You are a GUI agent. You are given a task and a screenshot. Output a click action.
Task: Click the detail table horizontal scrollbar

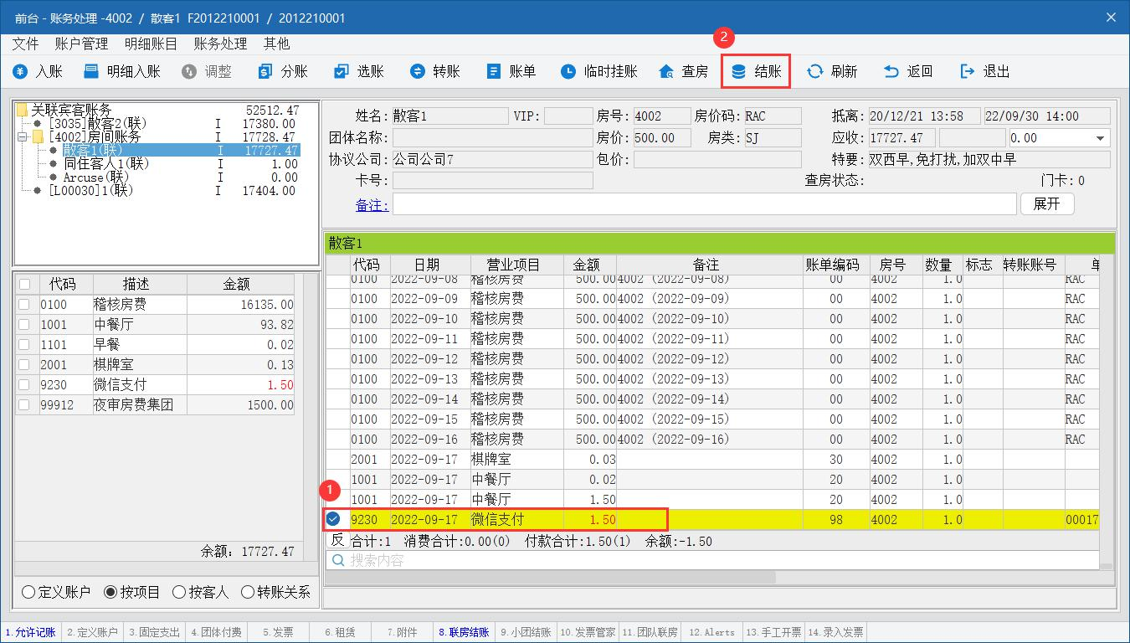tap(551, 578)
